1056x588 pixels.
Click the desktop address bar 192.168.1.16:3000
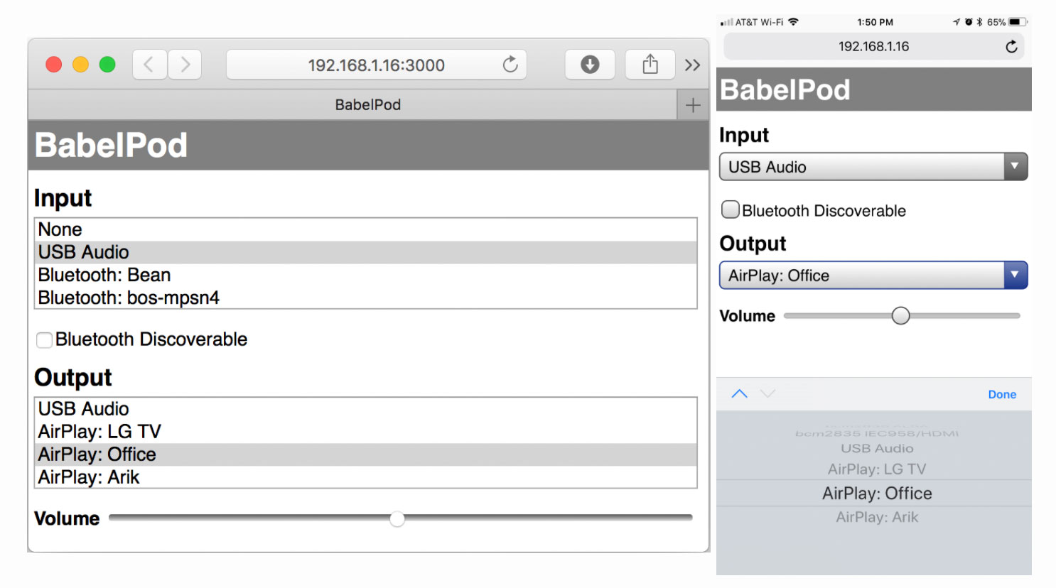coord(375,65)
